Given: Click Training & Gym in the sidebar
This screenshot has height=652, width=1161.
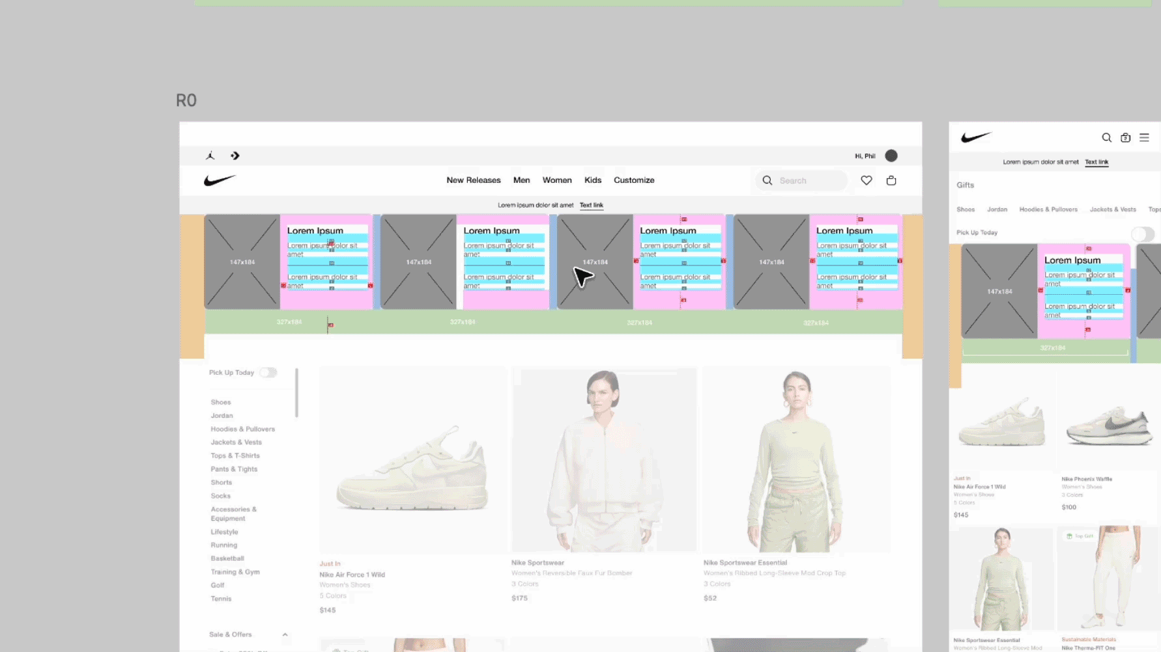Looking at the screenshot, I should click(x=235, y=572).
